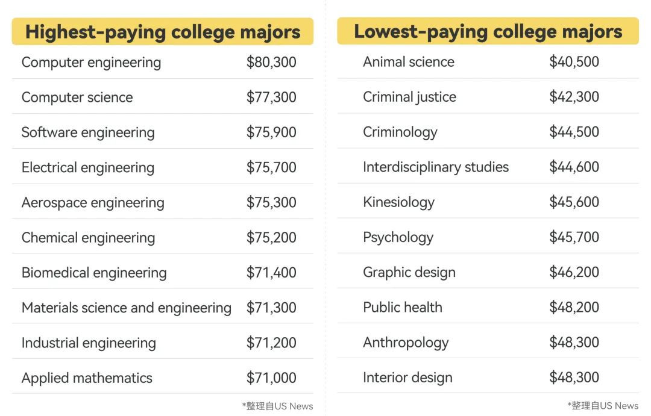This screenshot has width=651, height=416.
Task: Click the Interdisciplinary studies entry
Action: tap(436, 167)
